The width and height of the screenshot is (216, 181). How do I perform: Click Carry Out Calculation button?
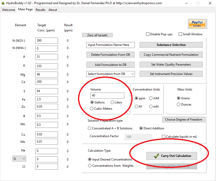click(172, 156)
